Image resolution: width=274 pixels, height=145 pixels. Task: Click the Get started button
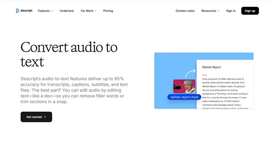[37, 117]
